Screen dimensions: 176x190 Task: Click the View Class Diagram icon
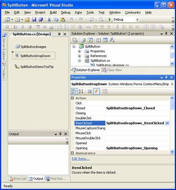(x=112, y=40)
